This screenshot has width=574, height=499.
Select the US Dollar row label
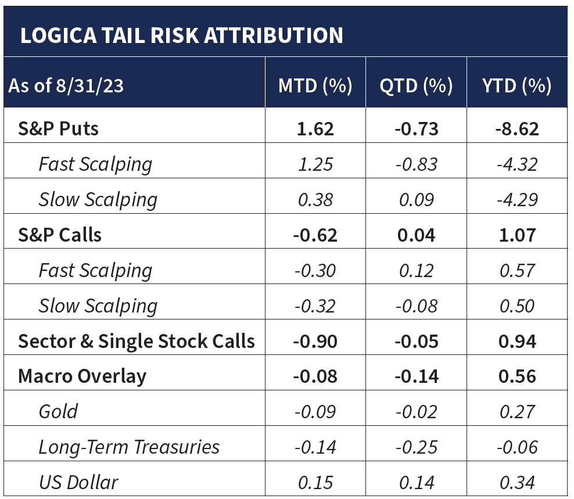(78, 483)
